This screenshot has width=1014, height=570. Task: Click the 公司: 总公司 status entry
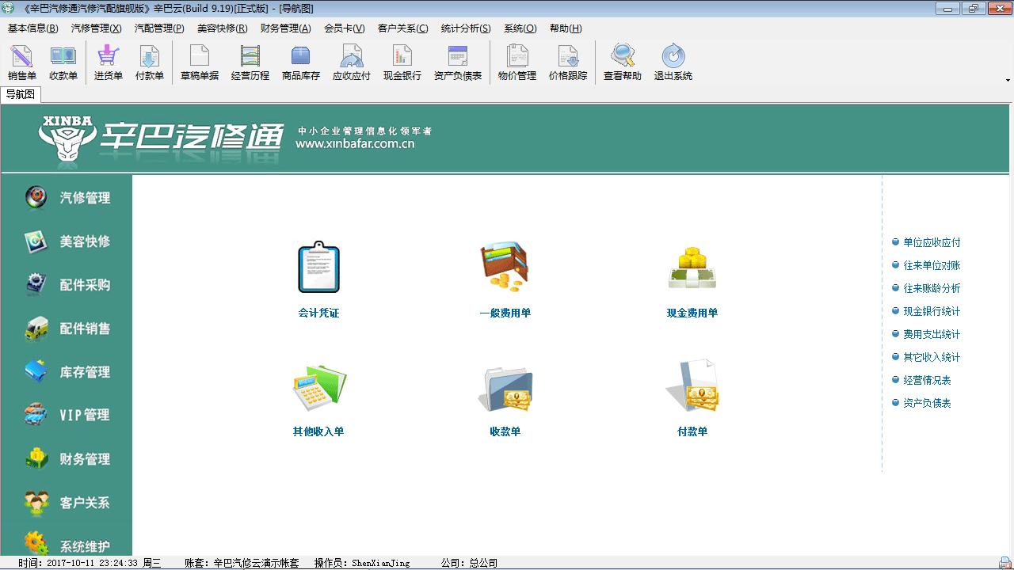coord(469,563)
